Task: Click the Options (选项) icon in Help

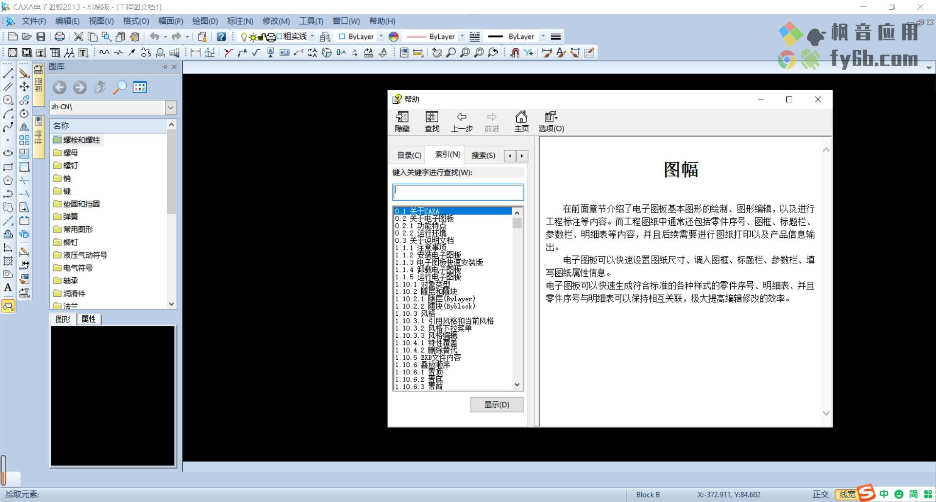Action: pyautogui.click(x=551, y=122)
